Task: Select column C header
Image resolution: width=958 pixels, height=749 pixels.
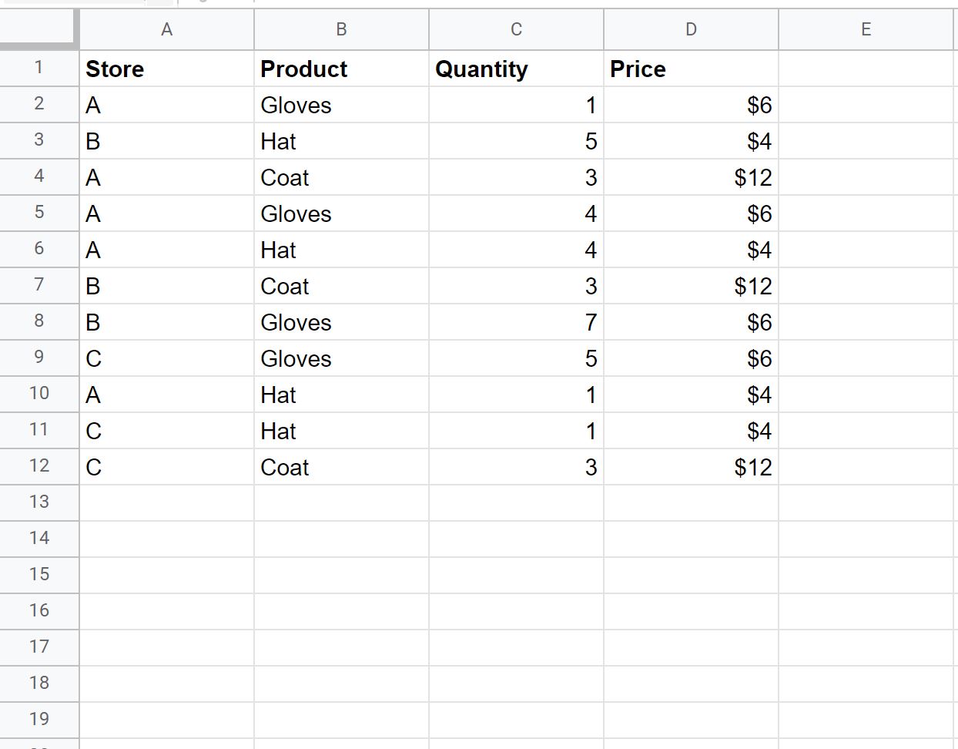Action: [516, 30]
